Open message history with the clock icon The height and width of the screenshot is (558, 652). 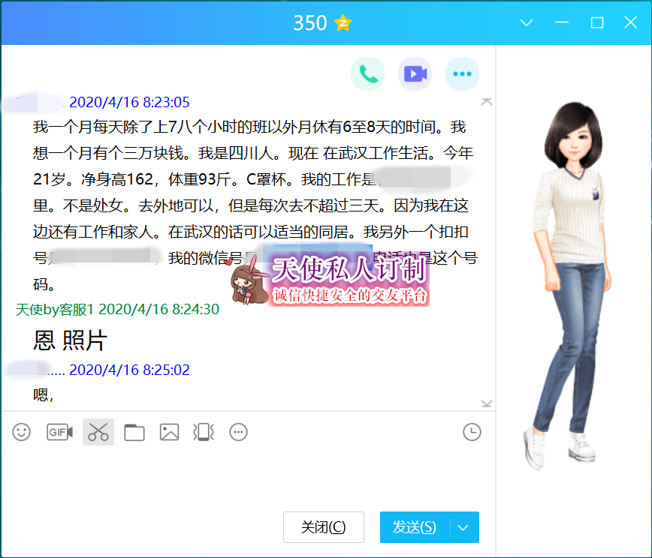point(472,432)
